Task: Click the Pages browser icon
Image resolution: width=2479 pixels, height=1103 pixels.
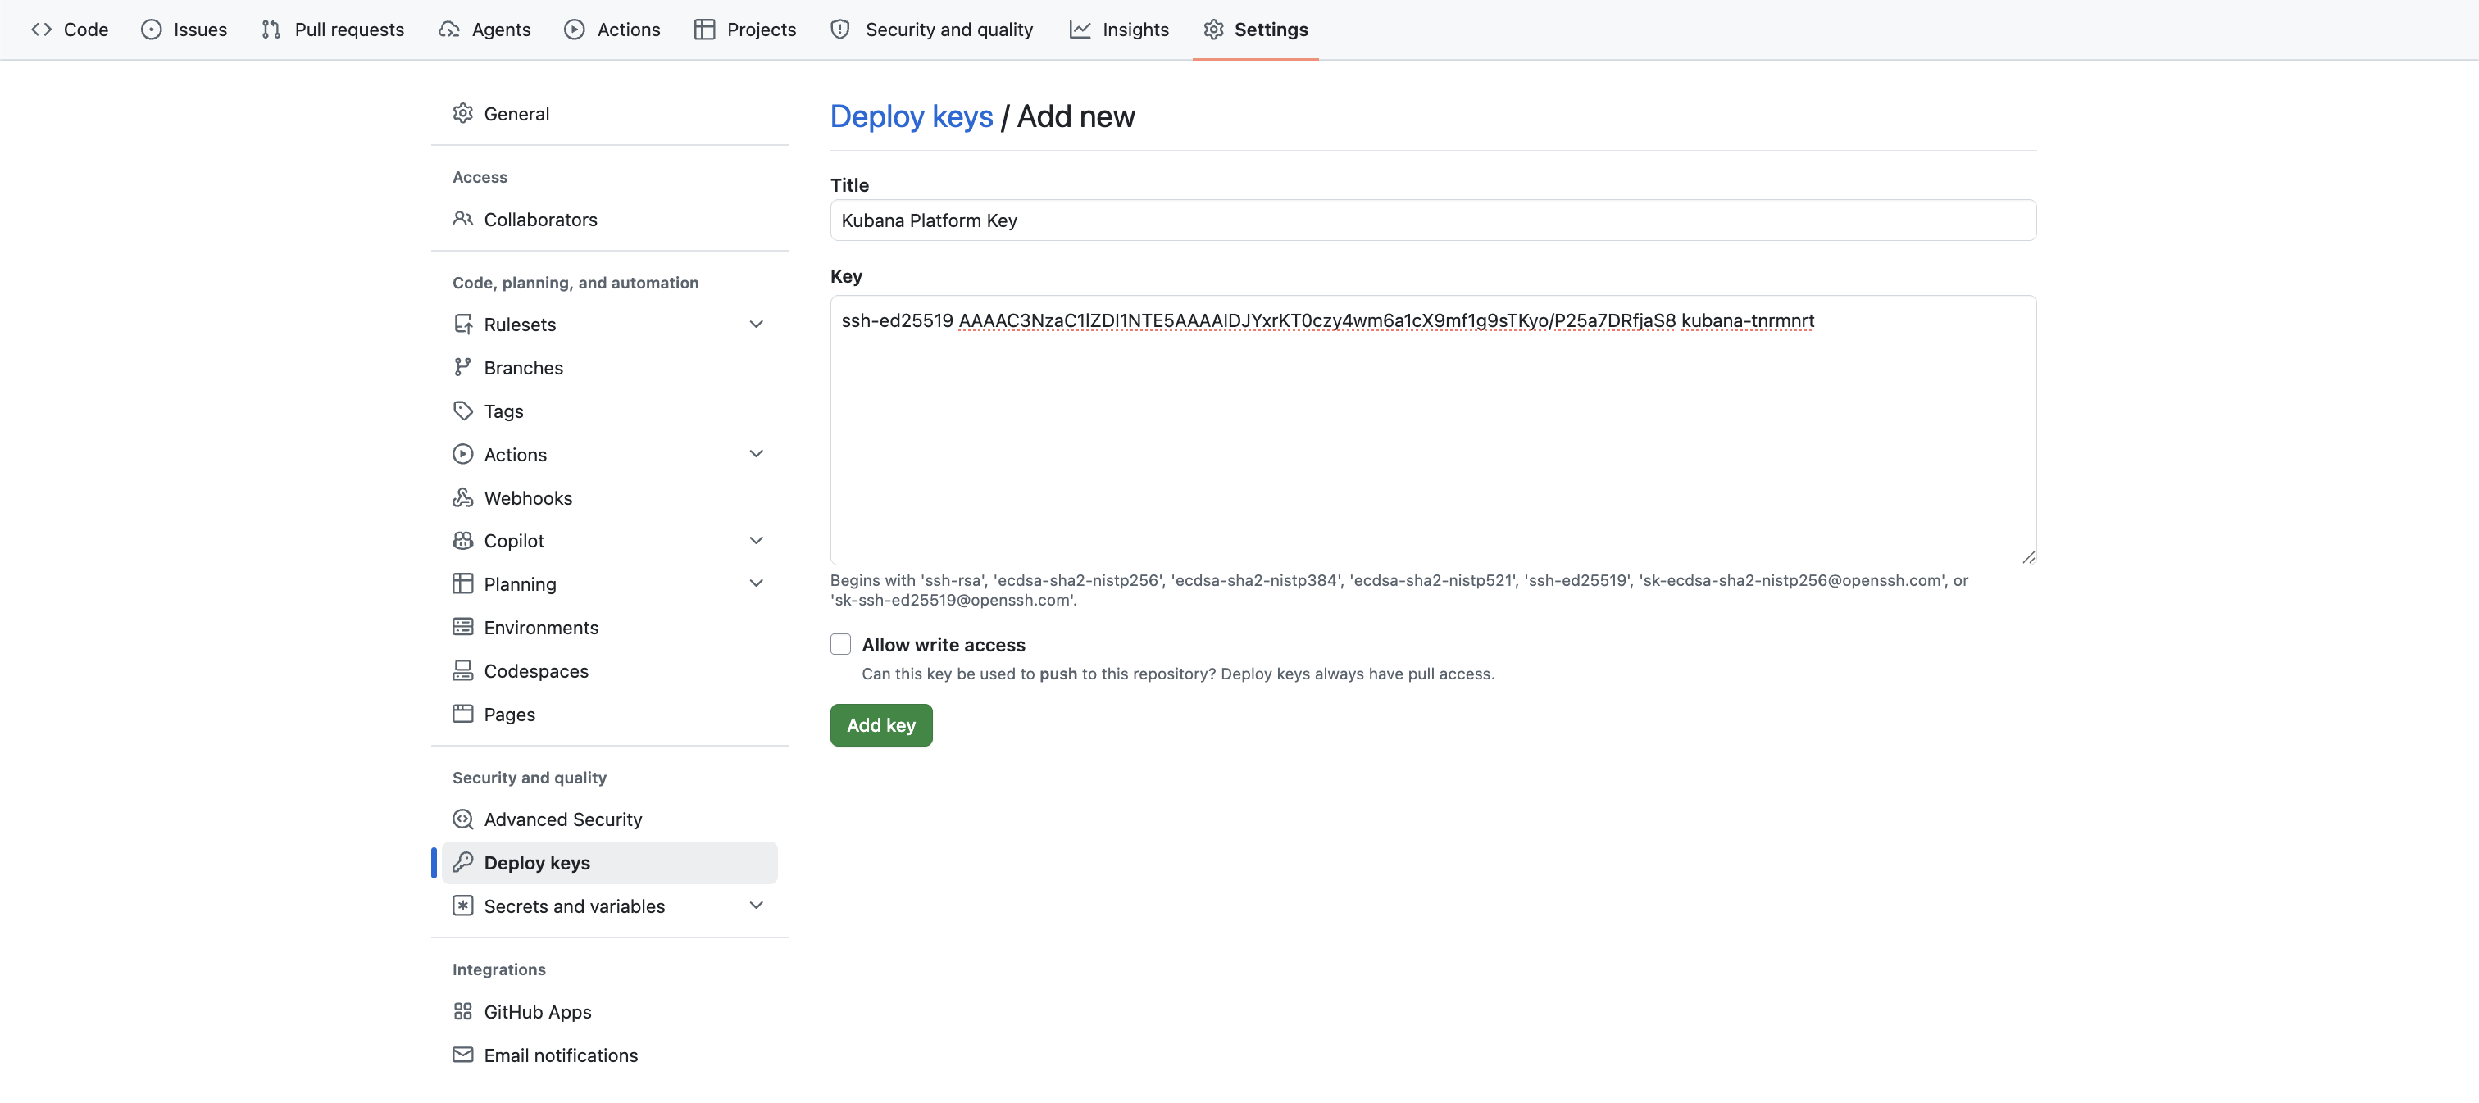Action: click(x=463, y=714)
